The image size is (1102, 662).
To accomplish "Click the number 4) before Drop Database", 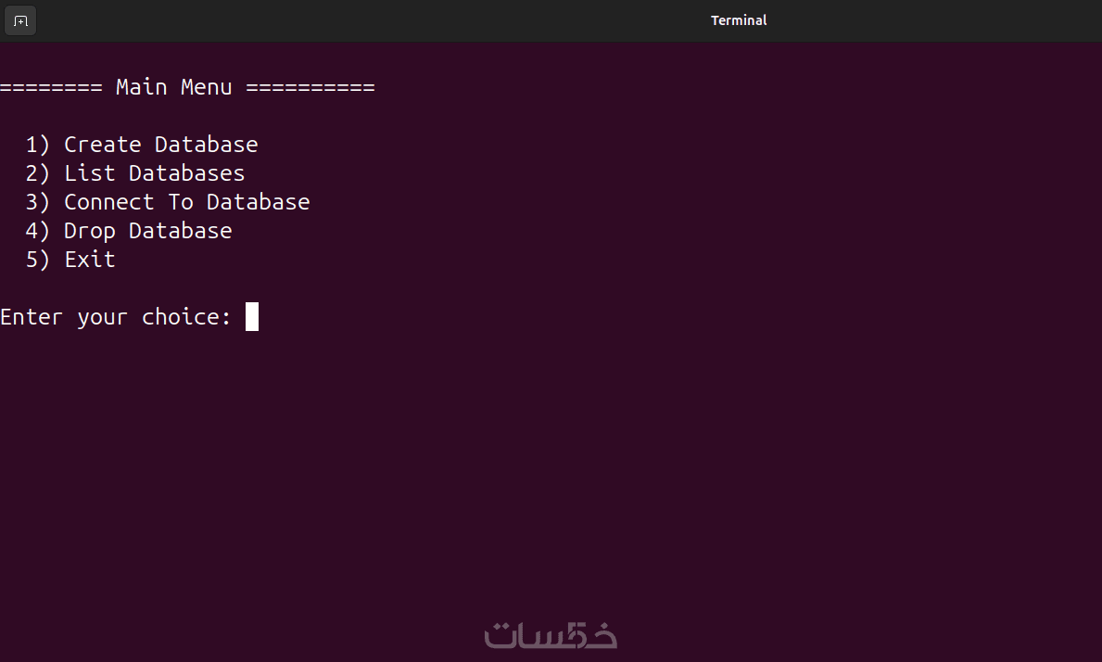I will click(38, 231).
